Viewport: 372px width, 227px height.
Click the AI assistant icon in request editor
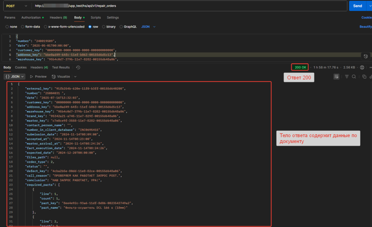(366, 56)
